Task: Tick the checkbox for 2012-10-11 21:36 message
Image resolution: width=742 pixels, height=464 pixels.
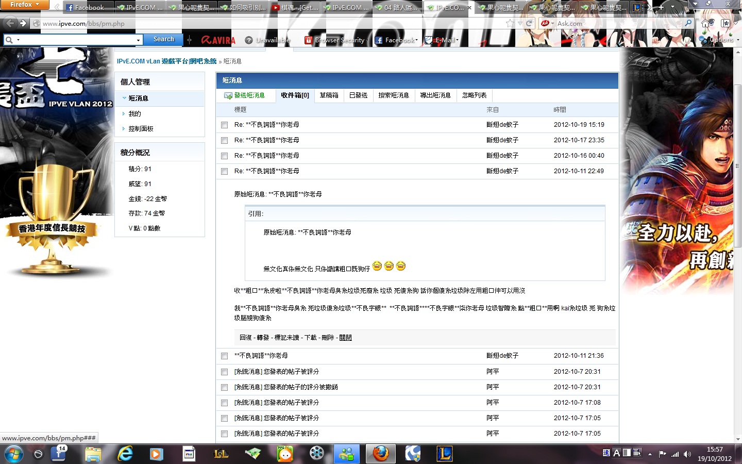Action: click(224, 356)
